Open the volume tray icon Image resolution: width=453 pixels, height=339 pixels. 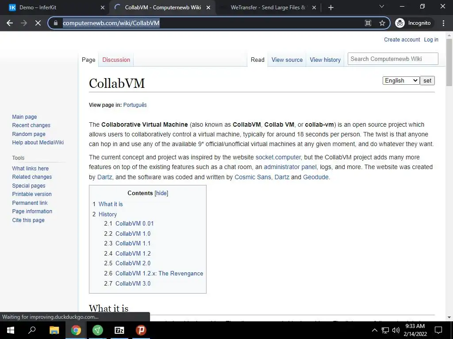click(x=396, y=330)
